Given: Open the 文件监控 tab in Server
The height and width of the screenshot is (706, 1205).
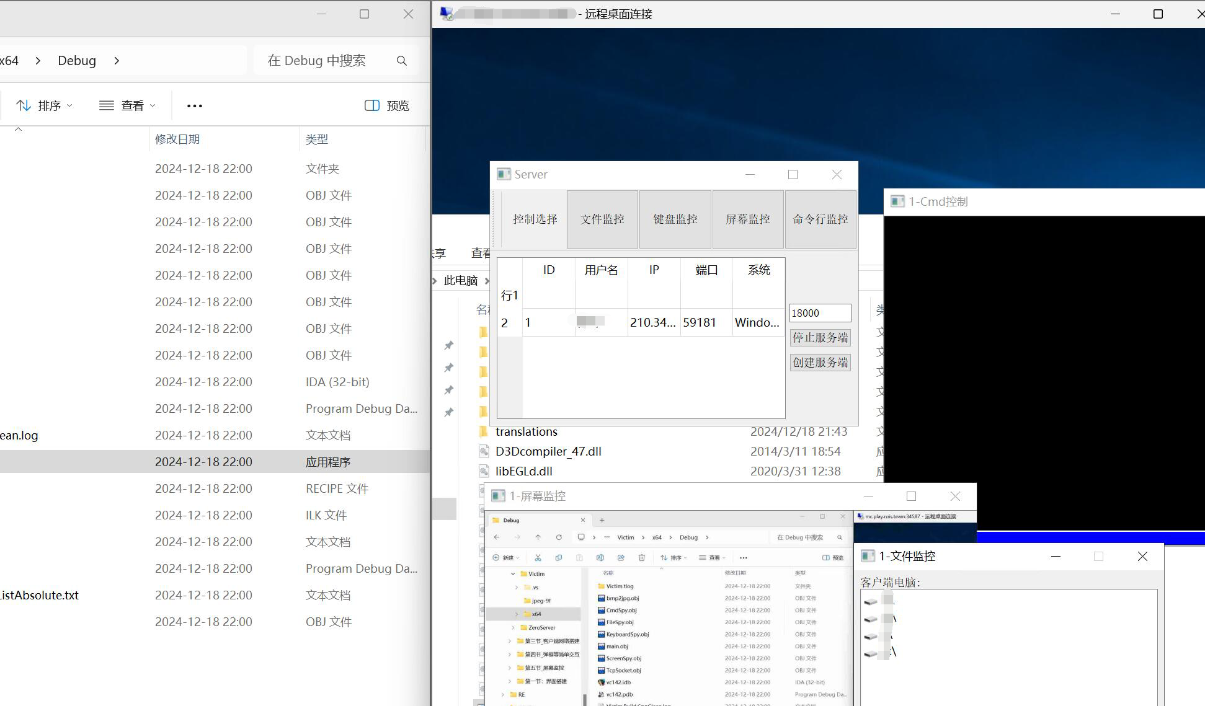Looking at the screenshot, I should pos(602,219).
